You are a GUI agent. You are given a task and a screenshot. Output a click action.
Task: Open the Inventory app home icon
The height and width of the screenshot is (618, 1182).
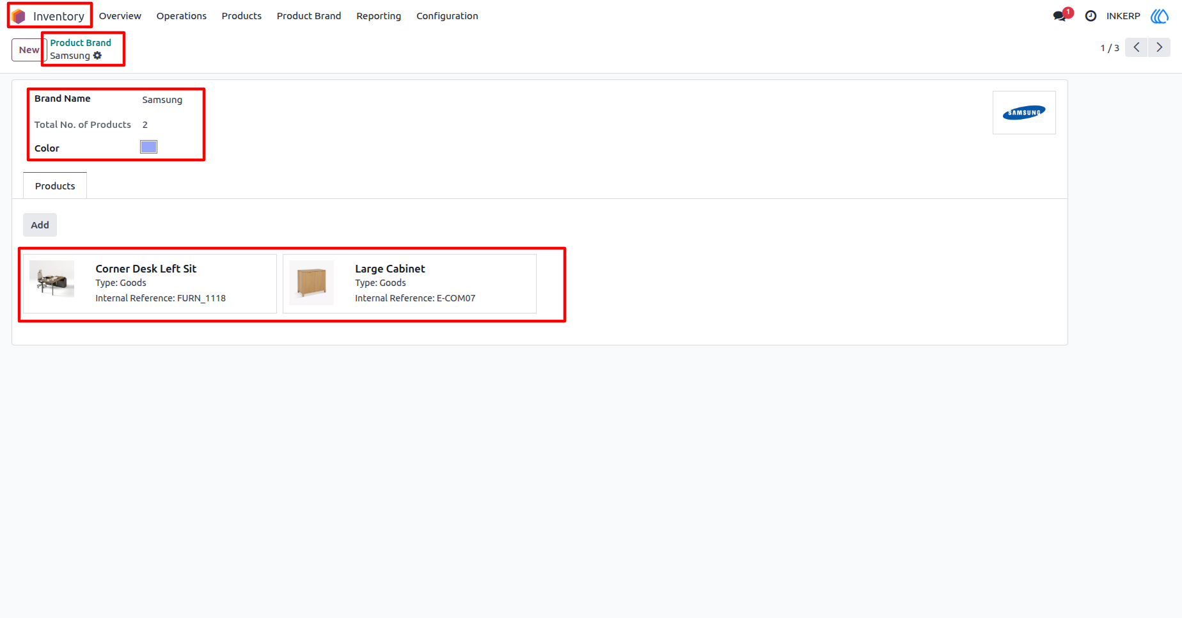click(19, 16)
